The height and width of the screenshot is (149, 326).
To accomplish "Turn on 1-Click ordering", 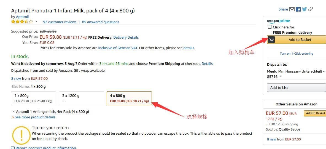I will 297,54.
